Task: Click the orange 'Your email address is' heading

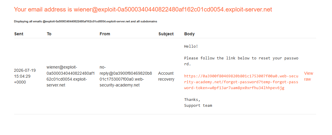Action: point(143,9)
